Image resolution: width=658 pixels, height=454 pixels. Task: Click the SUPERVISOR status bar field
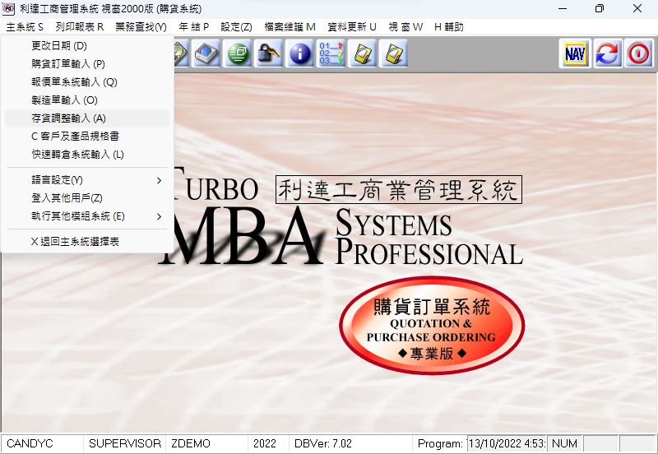pos(125,443)
